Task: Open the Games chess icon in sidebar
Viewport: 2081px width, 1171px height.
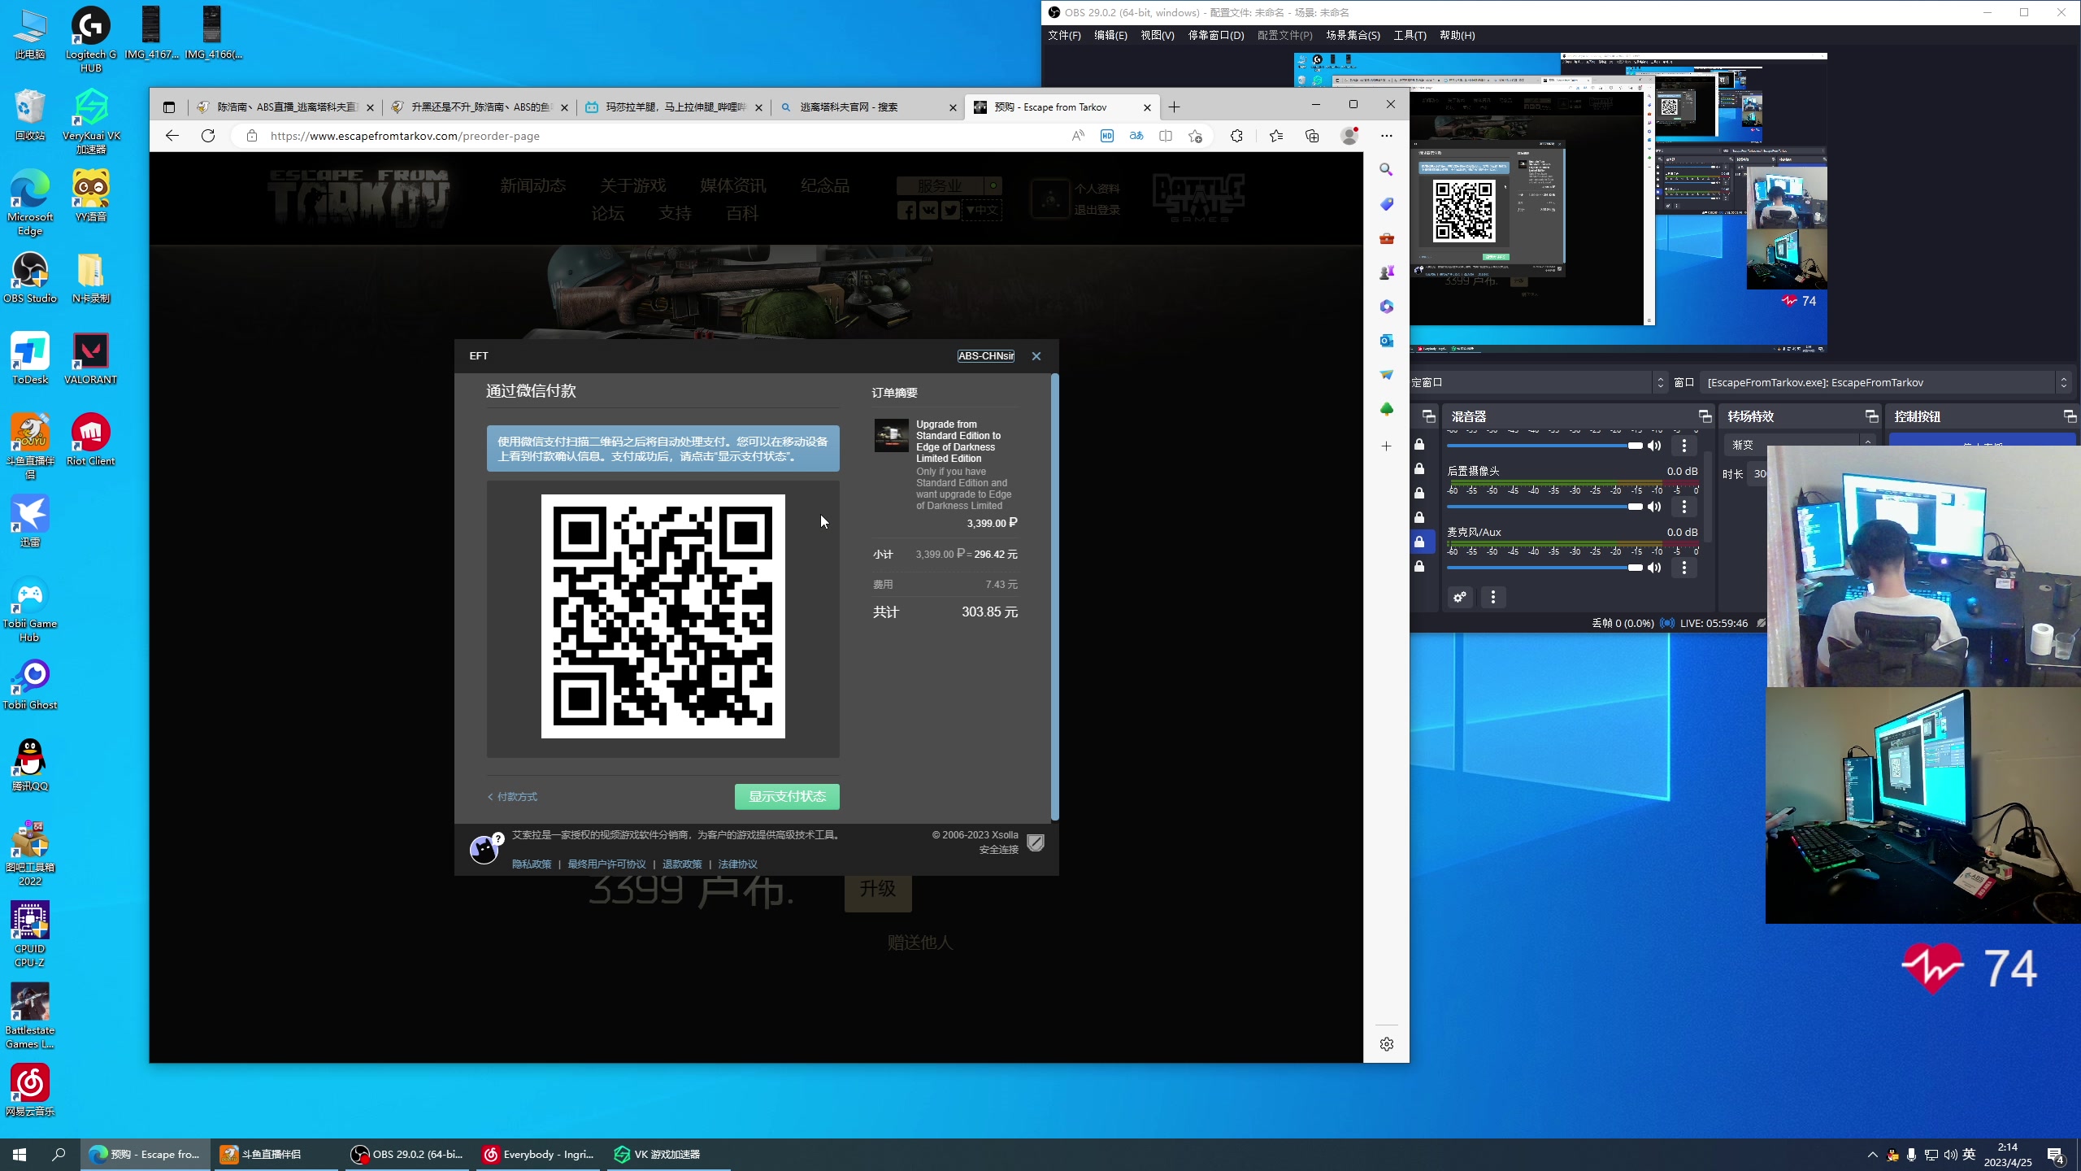Action: pos(1387,272)
